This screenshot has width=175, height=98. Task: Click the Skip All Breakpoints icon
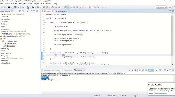pyautogui.click(x=19, y=7)
